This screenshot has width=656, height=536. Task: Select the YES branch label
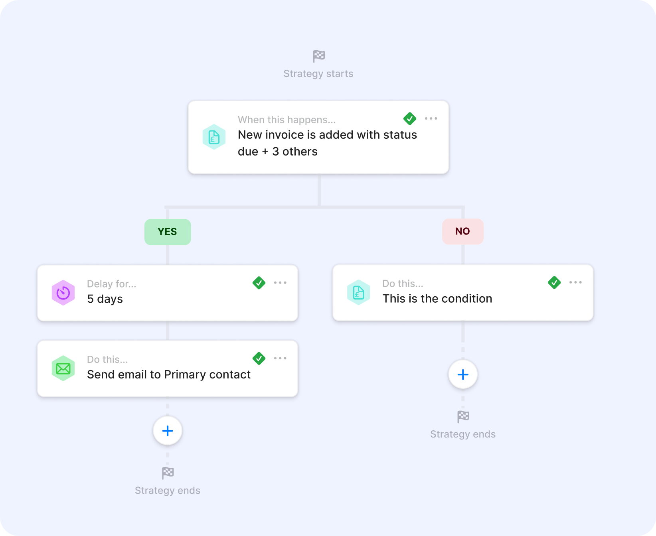pos(168,232)
